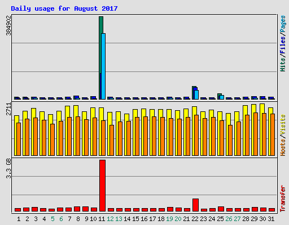The width and height of the screenshot is (289, 225).
Task: Click the day label 25 on the x-axis
Action: [x=220, y=219]
